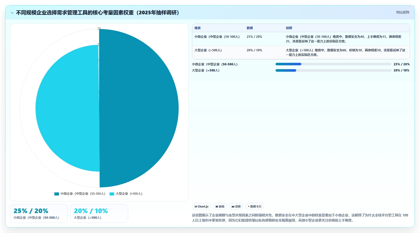Click the 小微企业 legend label text

(x=83, y=194)
